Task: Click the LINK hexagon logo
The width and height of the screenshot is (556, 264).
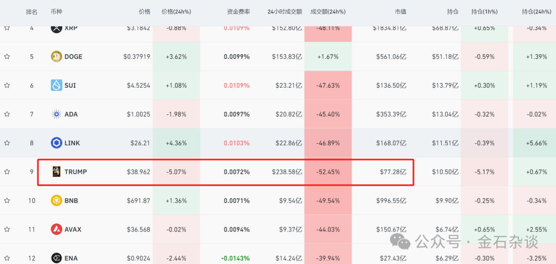Action: tap(57, 143)
